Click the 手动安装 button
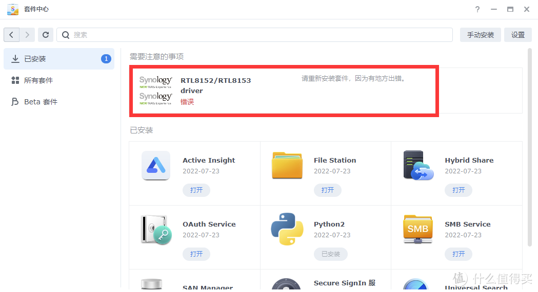This screenshot has width=538, height=292. tap(480, 35)
